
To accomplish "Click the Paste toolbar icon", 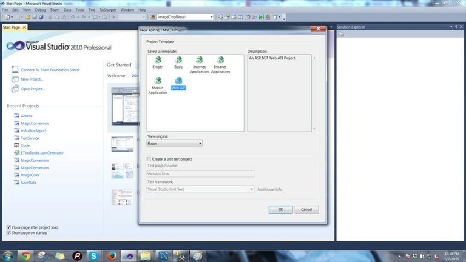I will coord(64,17).
